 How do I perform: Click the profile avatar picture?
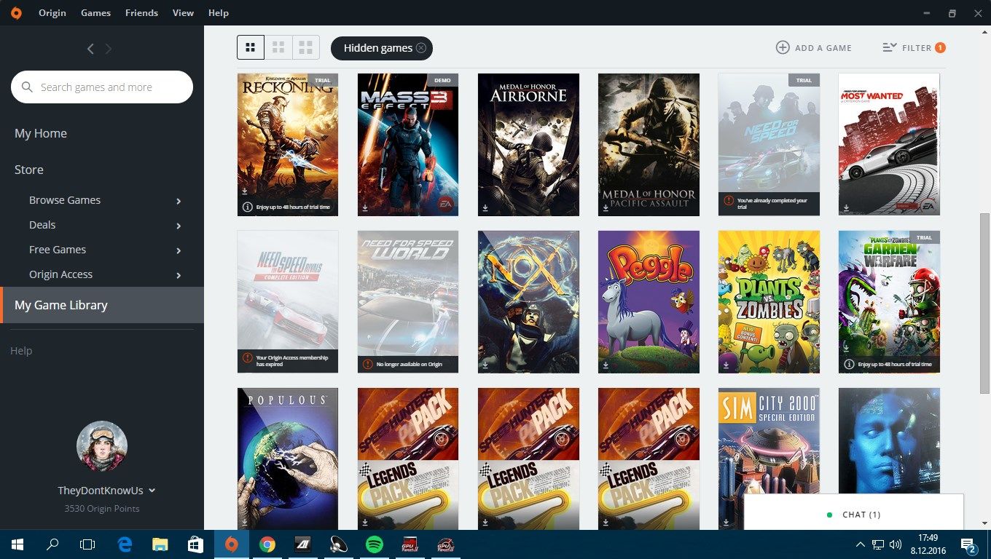(102, 446)
